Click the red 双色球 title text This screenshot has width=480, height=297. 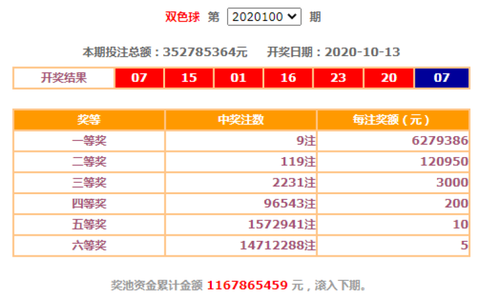click(183, 17)
